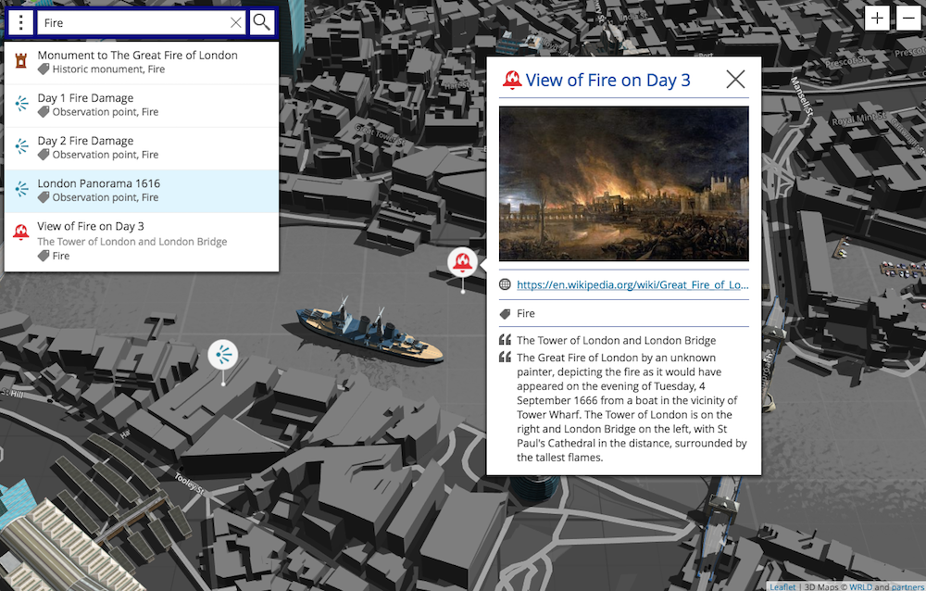Select the Day 1 Fire Damage result
Image resolution: width=926 pixels, height=591 pixels.
(142, 106)
